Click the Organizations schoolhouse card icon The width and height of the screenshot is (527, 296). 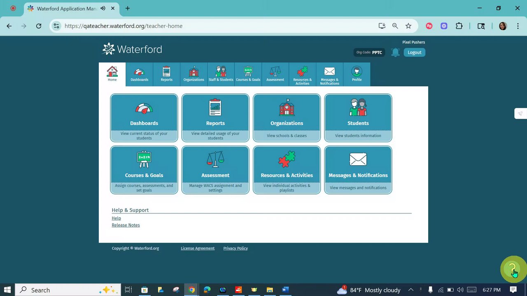tap(287, 107)
